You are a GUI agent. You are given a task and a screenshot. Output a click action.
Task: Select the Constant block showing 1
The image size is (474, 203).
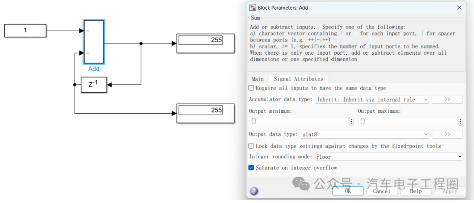click(25, 31)
